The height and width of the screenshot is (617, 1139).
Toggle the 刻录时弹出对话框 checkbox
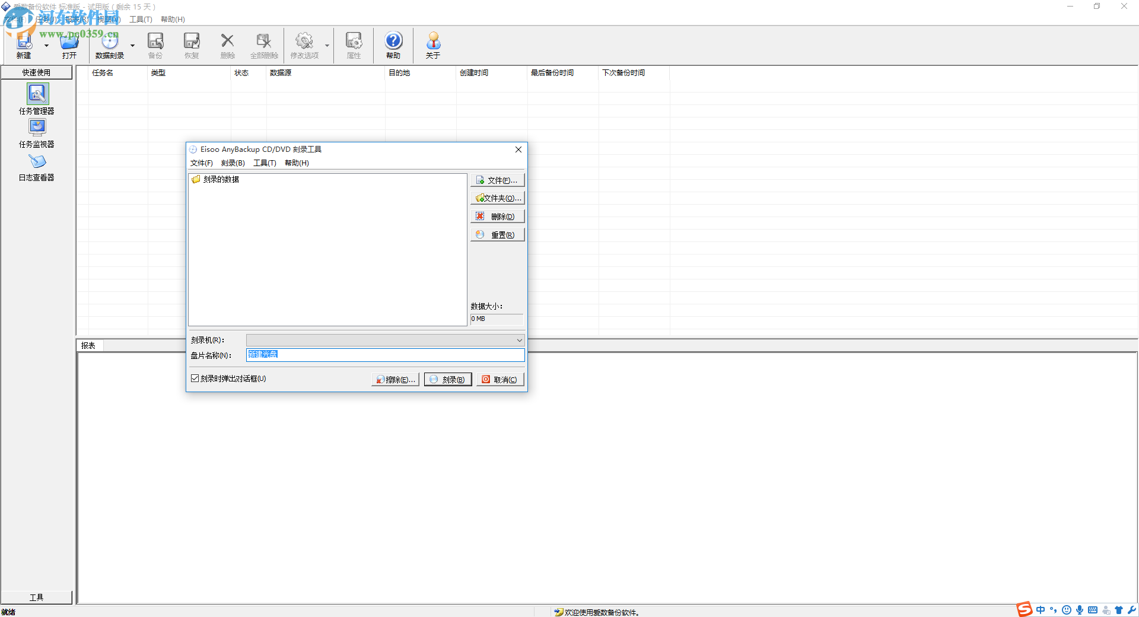pos(195,379)
